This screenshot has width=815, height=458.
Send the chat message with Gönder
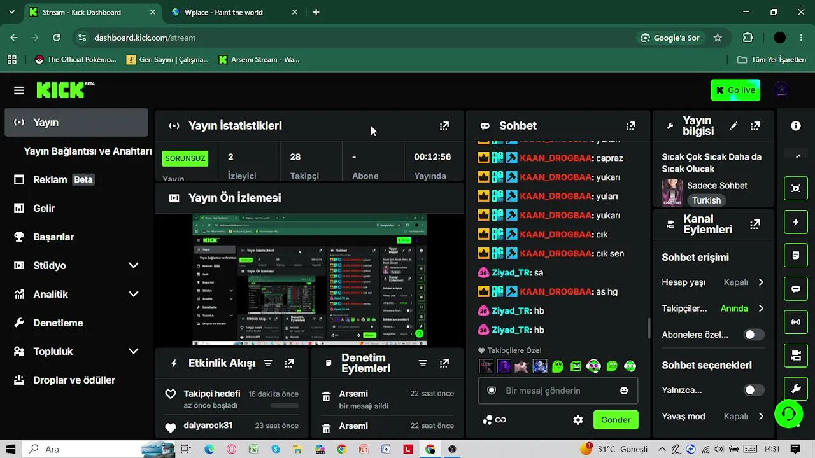616,420
